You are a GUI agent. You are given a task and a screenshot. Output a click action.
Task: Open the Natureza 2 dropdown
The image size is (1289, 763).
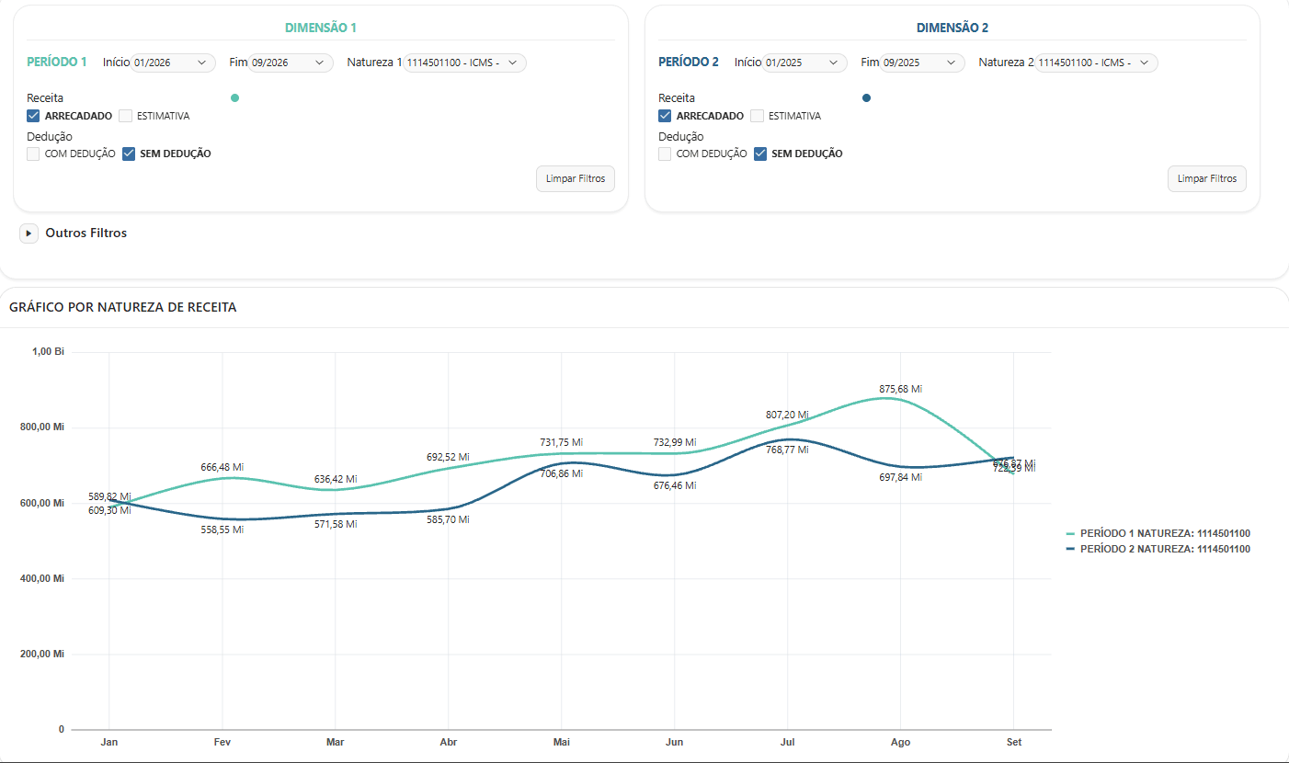pos(1097,63)
